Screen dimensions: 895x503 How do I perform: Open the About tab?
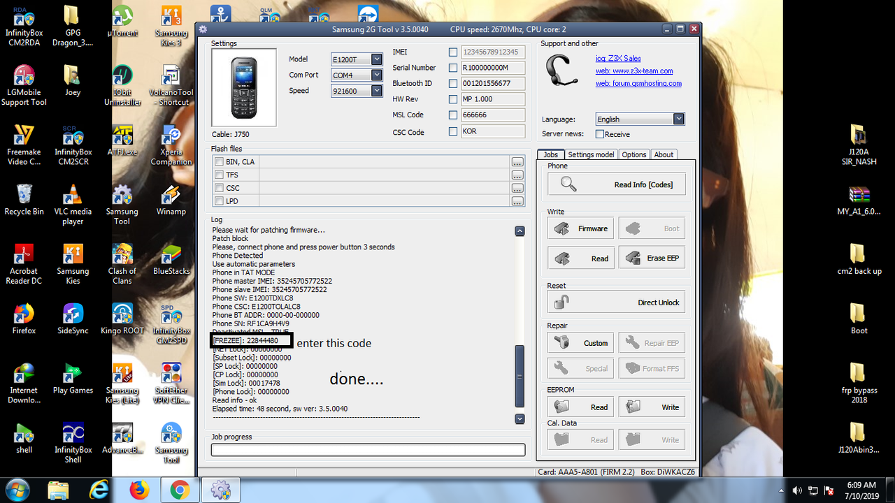click(x=664, y=154)
